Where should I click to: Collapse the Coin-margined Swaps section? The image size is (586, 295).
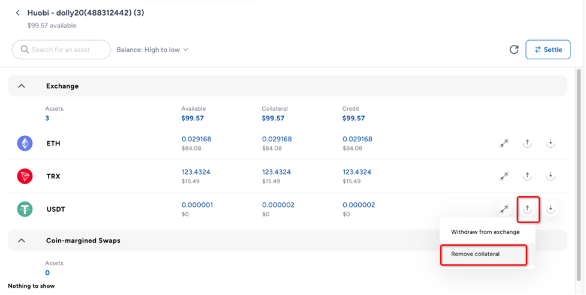[22, 241]
